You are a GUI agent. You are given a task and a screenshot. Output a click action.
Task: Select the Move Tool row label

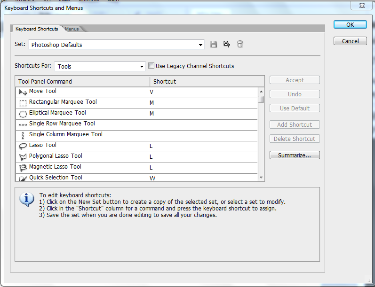click(x=42, y=91)
